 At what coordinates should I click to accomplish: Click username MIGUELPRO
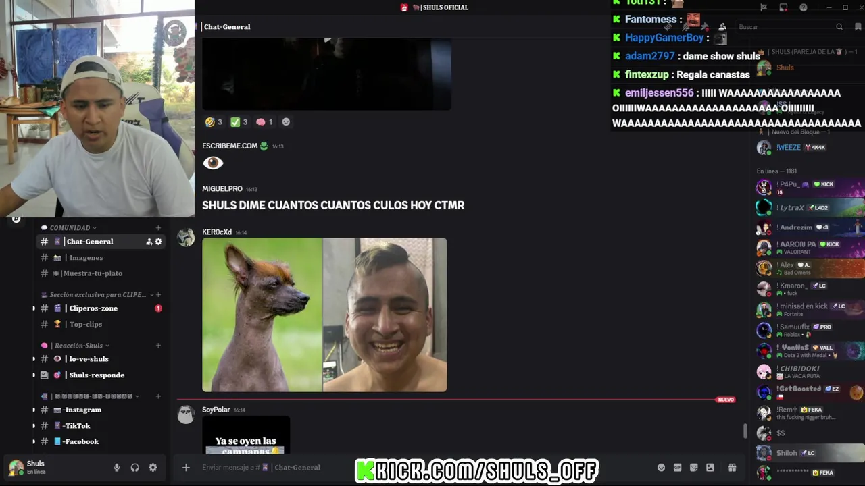pos(222,189)
